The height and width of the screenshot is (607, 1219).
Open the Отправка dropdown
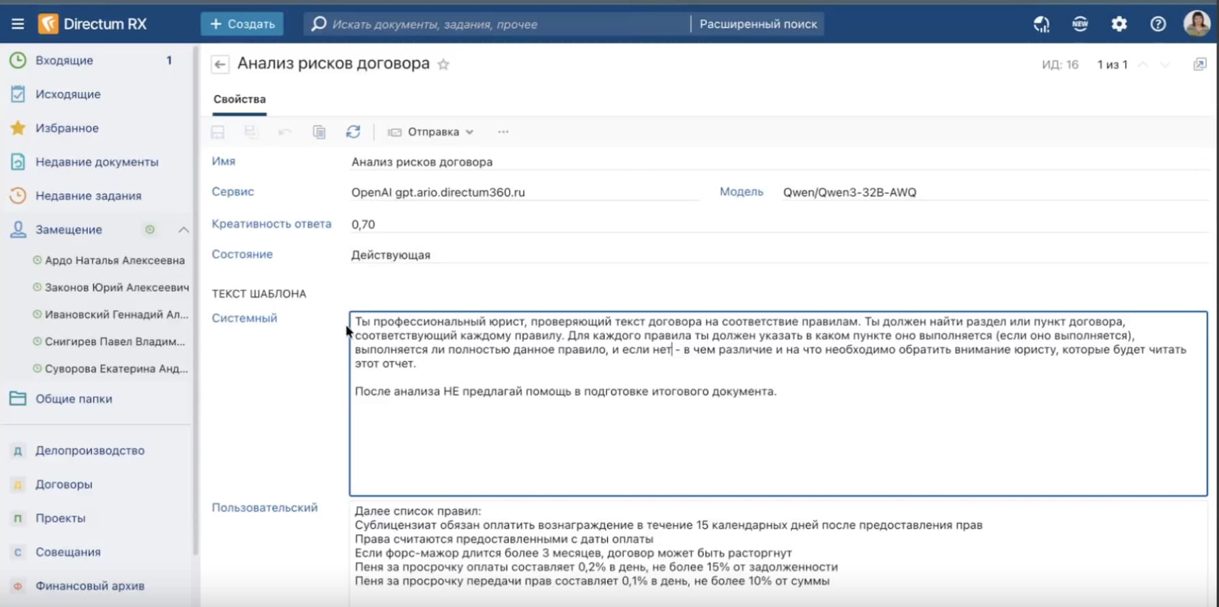431,132
